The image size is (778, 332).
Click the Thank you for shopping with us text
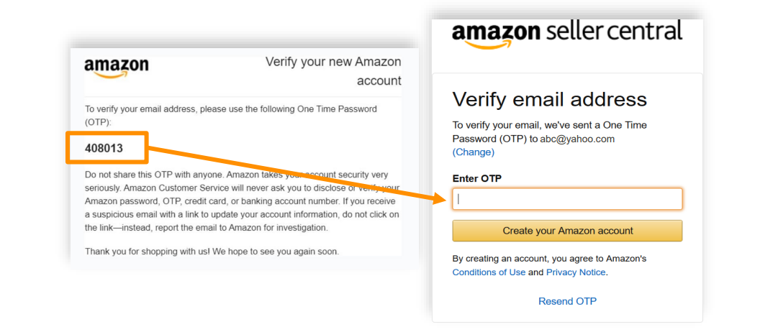(212, 252)
